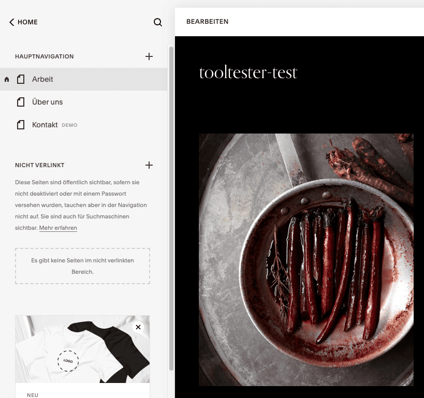424x398 pixels.
Task: Click the empty not-linked pages drop area
Action: [82, 266]
